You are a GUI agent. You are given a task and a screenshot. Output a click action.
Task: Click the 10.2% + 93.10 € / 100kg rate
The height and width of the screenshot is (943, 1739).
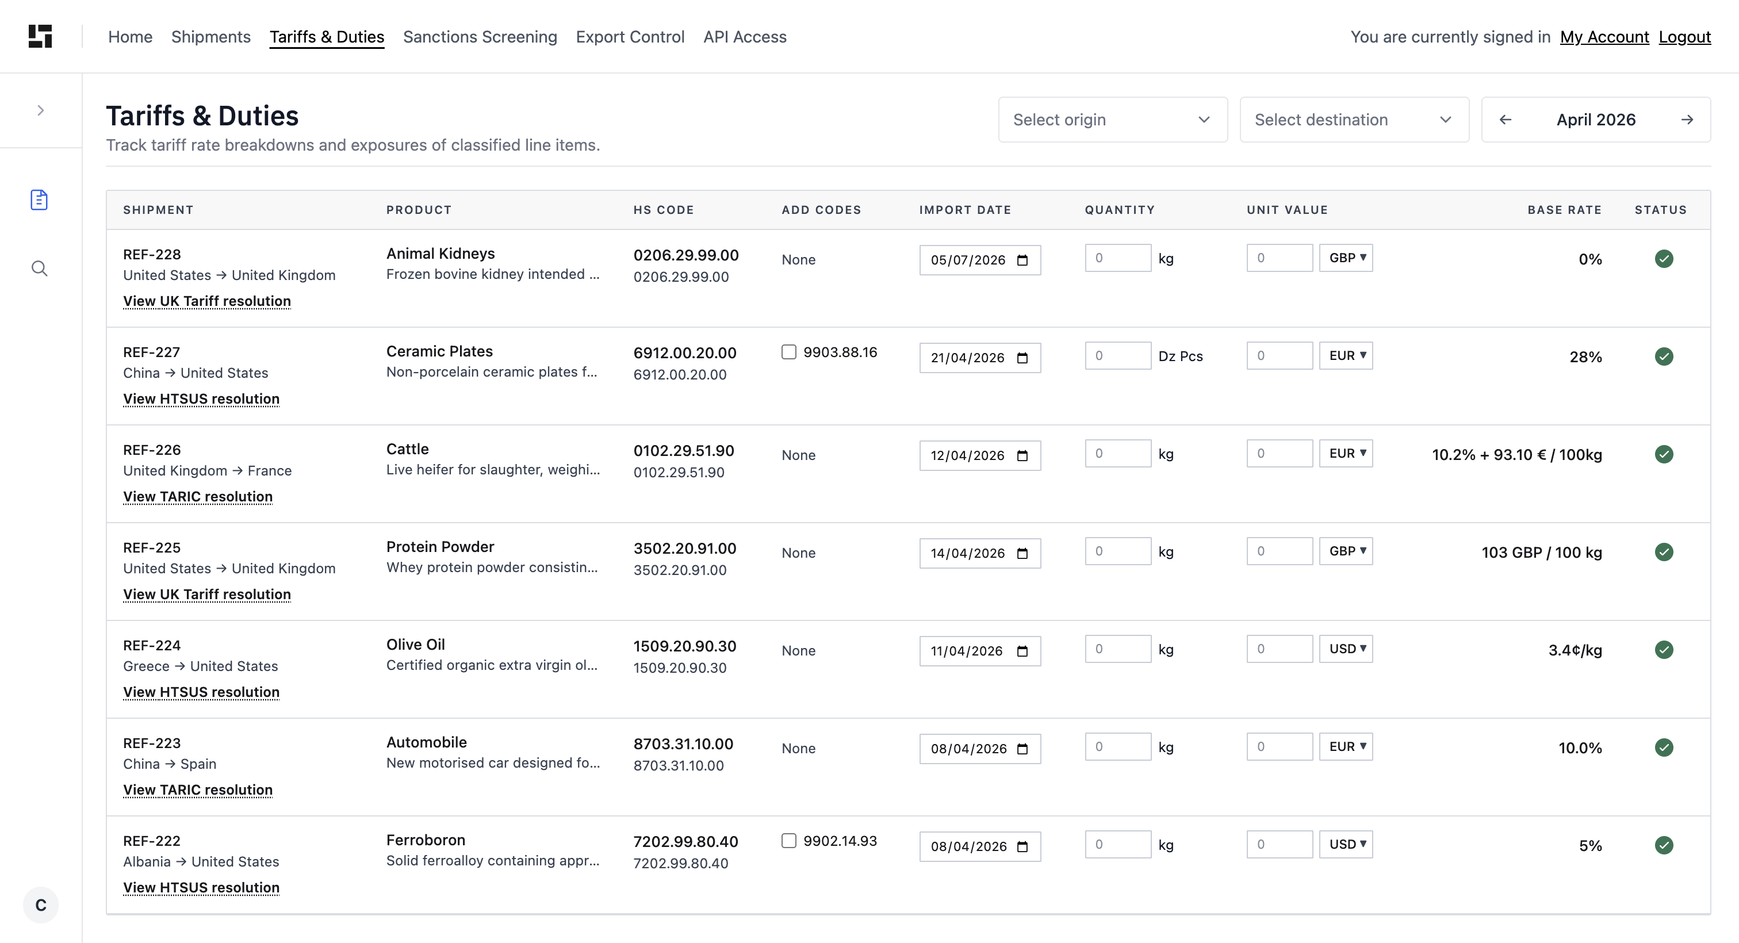1517,455
